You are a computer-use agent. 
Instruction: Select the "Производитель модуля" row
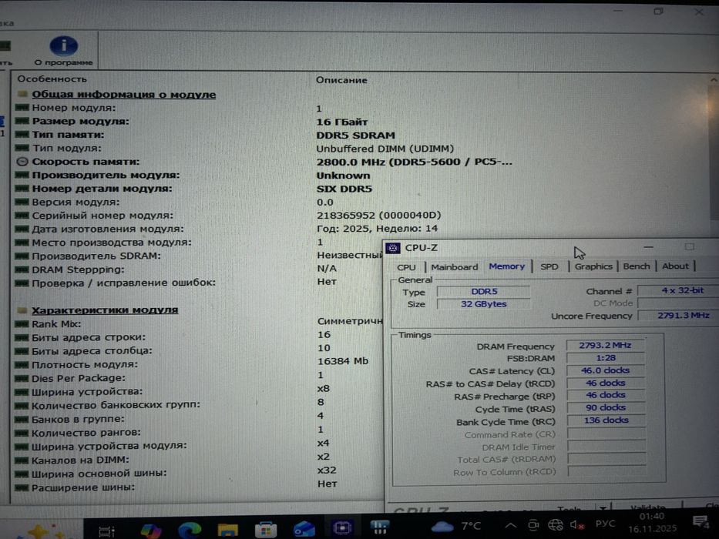tap(193, 175)
